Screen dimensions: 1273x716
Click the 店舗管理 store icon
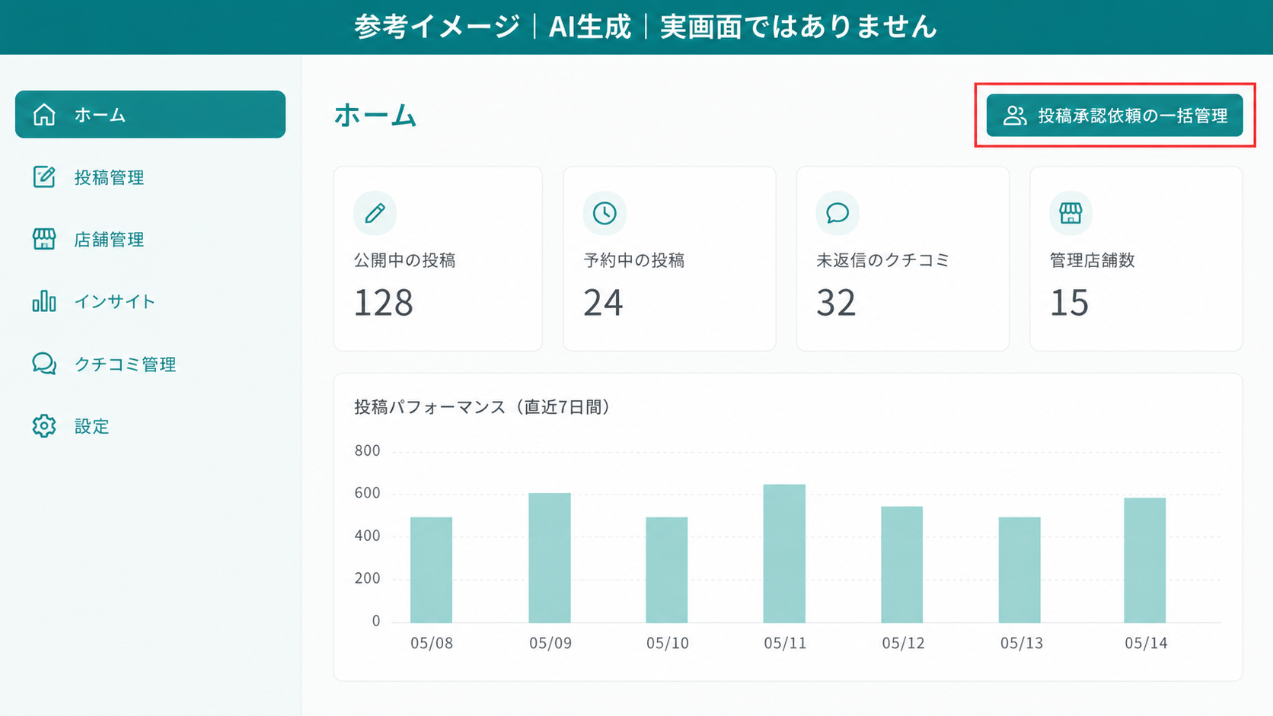point(44,239)
